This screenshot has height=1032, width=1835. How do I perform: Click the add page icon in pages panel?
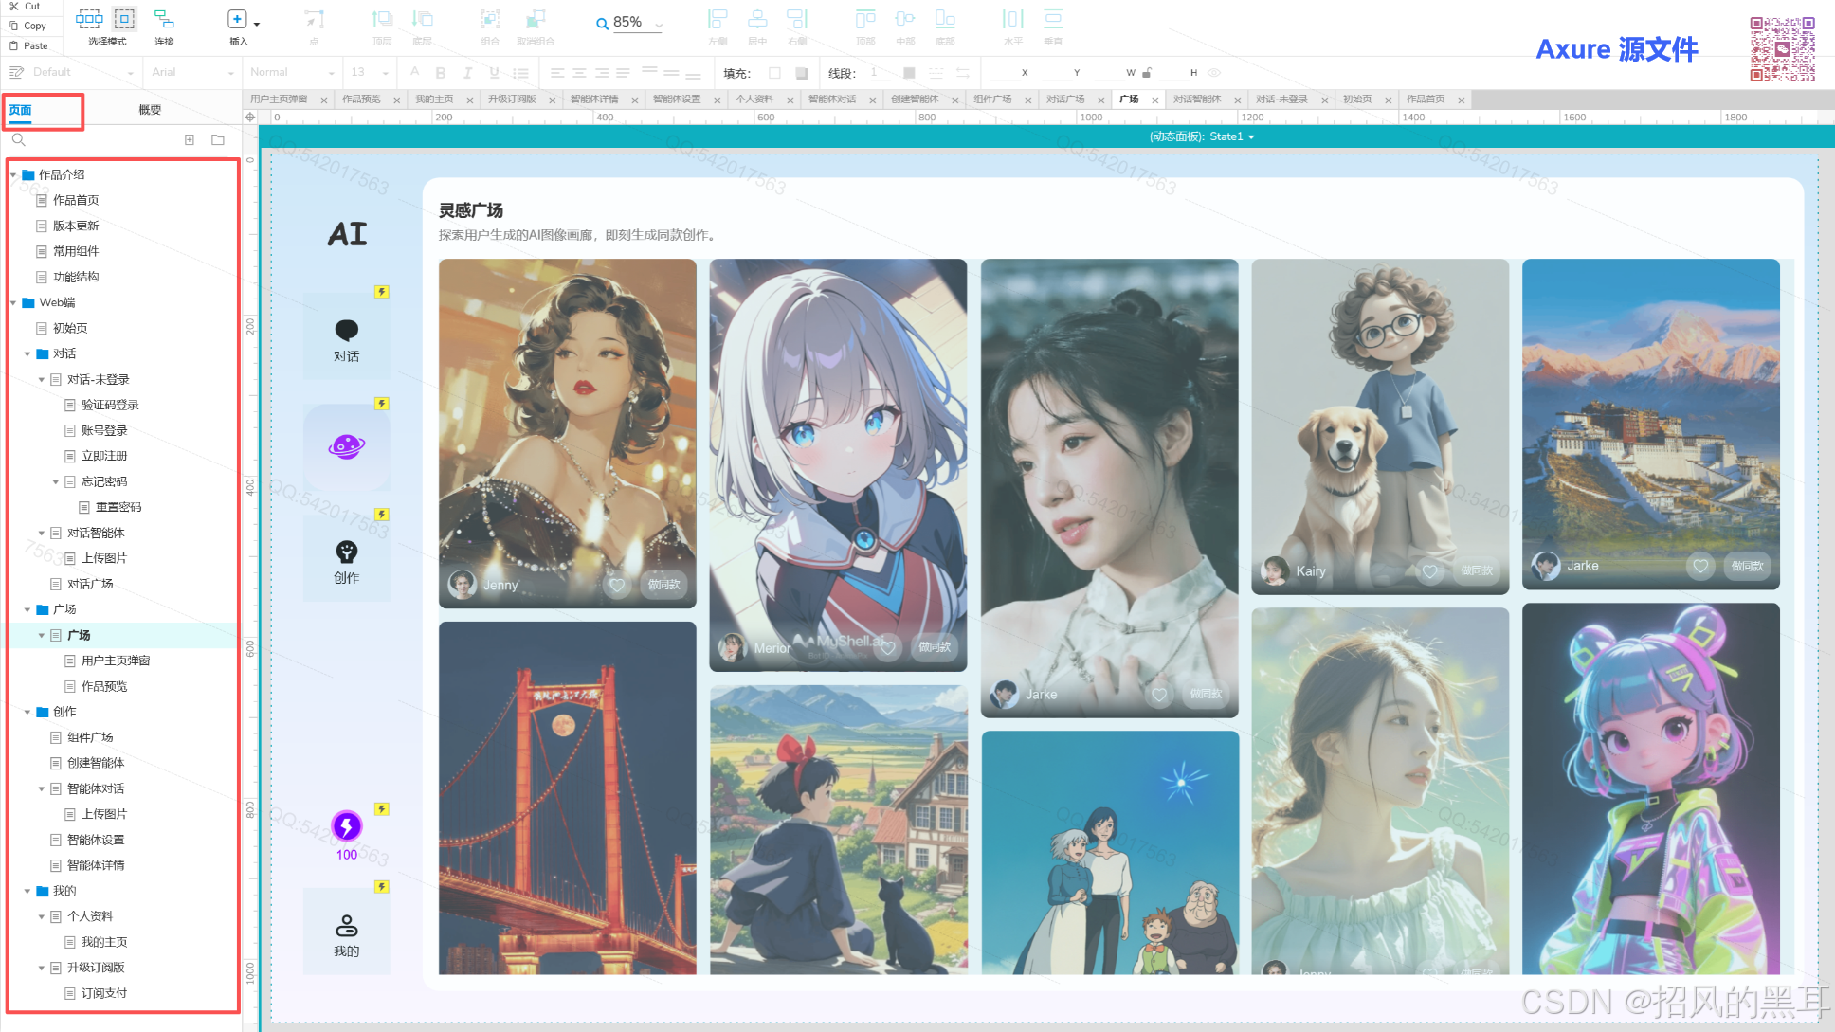point(190,140)
